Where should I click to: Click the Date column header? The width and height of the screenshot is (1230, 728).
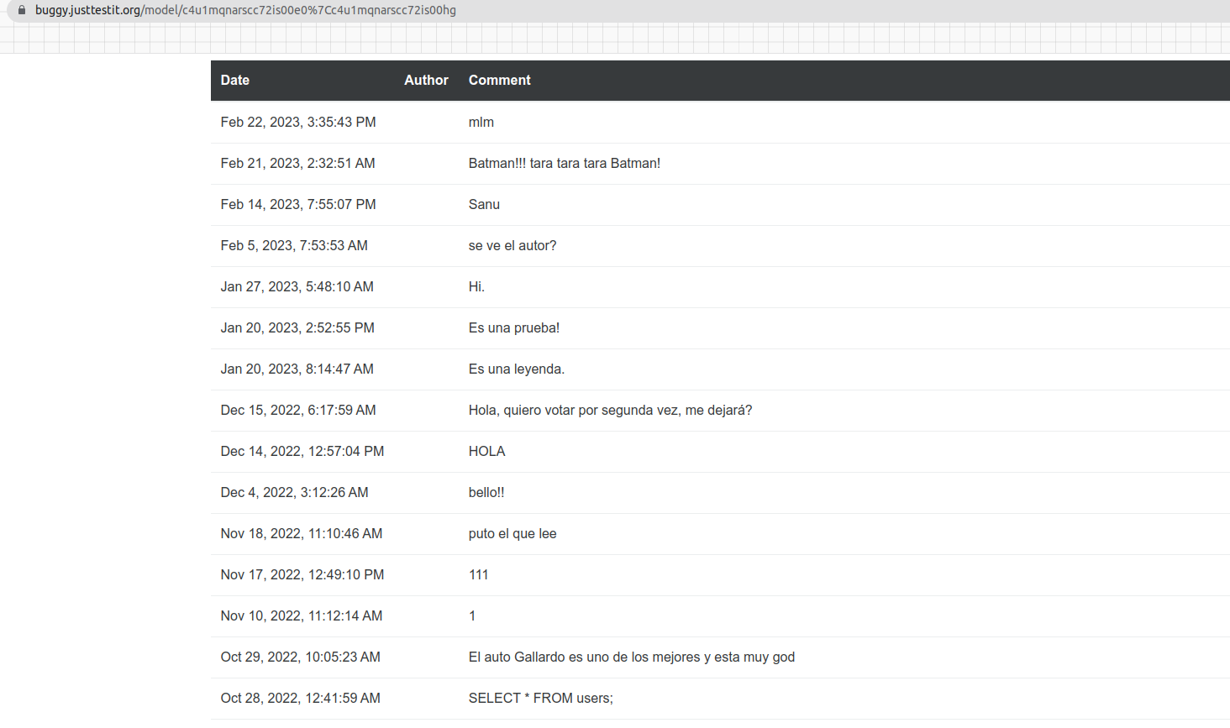coord(234,80)
